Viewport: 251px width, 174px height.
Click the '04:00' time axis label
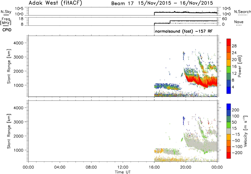(60, 167)
